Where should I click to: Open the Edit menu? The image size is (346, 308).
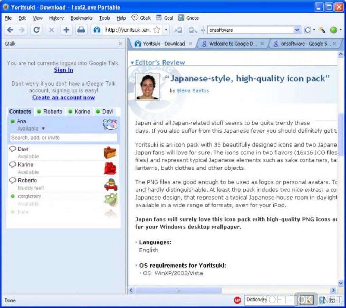(x=22, y=18)
